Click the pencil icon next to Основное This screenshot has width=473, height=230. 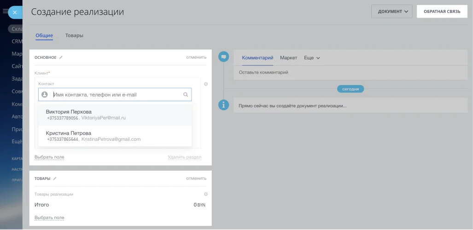(61, 57)
